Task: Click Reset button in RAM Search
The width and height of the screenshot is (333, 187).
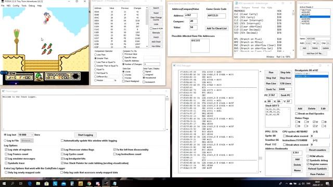Action: [156, 13]
